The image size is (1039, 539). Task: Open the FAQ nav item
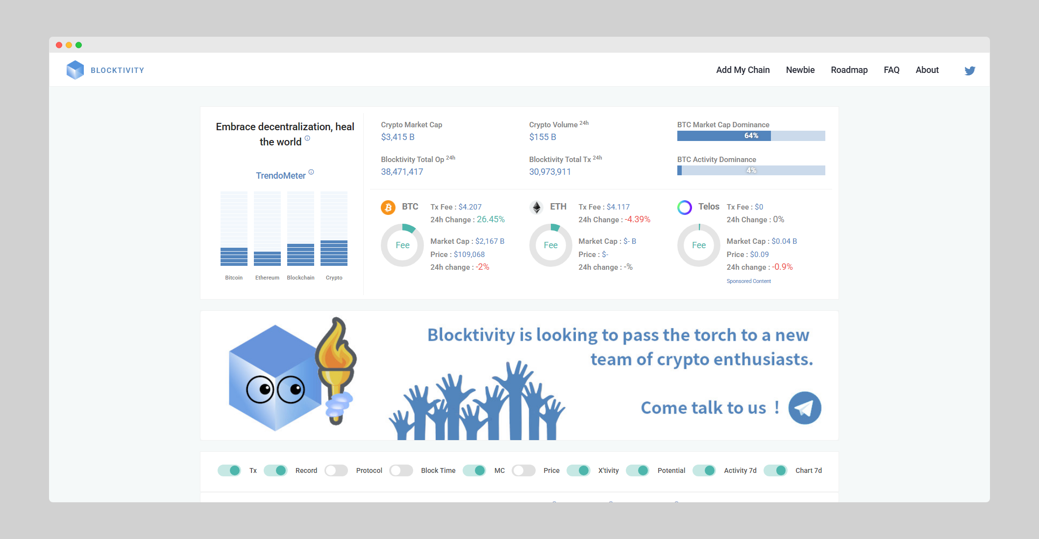(x=891, y=70)
